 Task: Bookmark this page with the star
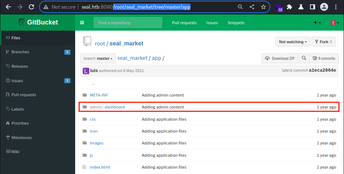pyautogui.click(x=263, y=7)
